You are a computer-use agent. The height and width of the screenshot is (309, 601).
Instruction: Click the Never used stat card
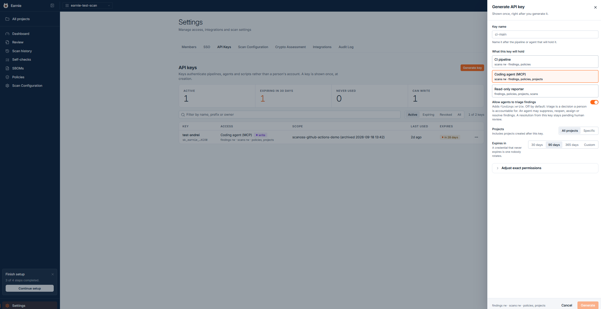click(x=370, y=96)
